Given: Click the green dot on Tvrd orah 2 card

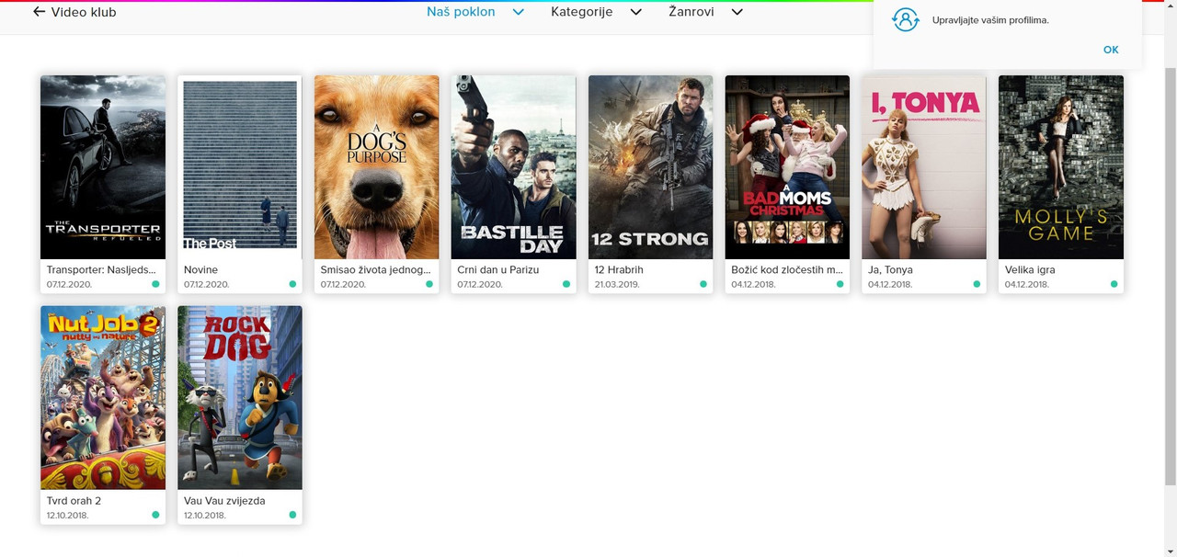Looking at the screenshot, I should click(x=155, y=515).
